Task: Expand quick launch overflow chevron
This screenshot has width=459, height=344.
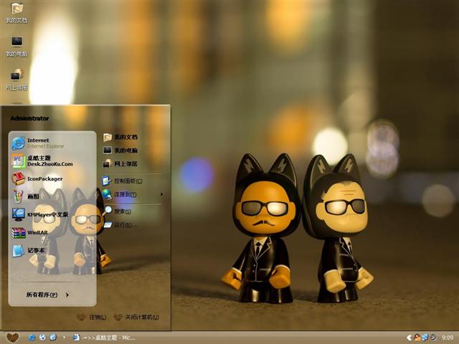Action: point(64,338)
